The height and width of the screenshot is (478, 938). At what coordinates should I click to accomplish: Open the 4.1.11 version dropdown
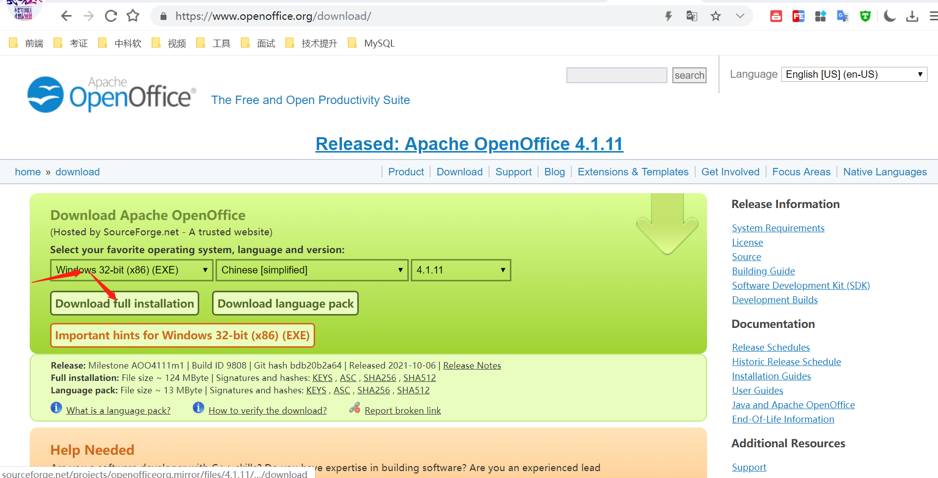tap(461, 270)
